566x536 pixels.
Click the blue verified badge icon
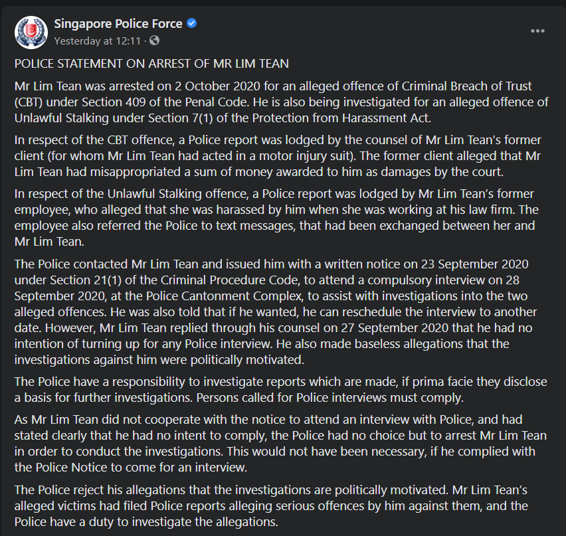coord(192,23)
